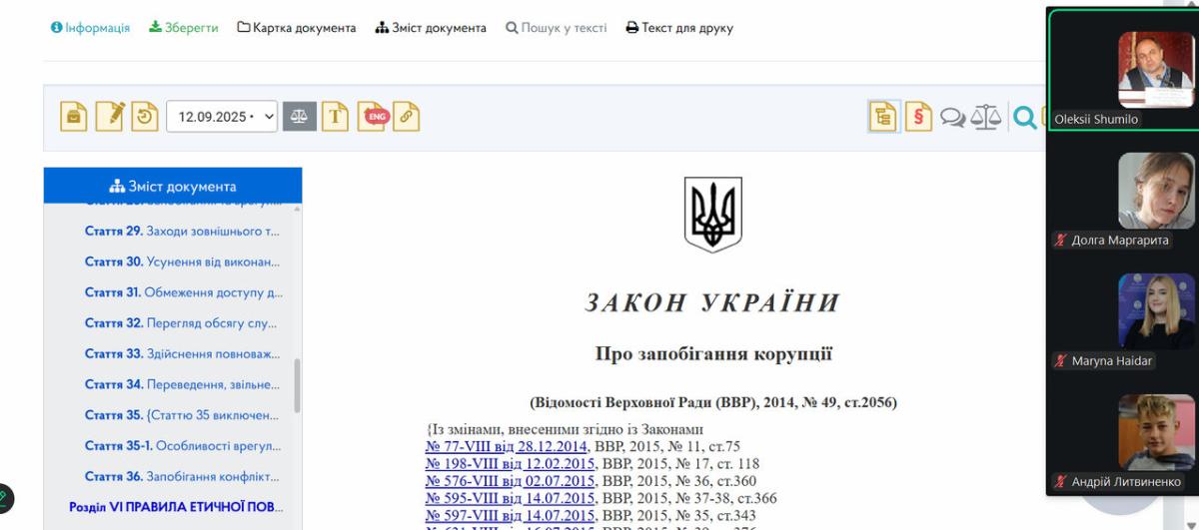The width and height of the screenshot is (1199, 530).
Task: Select Oleksii Shumilo's video thumbnail
Action: (1155, 69)
